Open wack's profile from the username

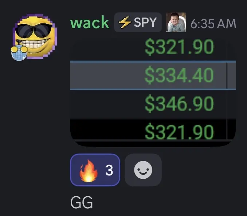point(90,22)
